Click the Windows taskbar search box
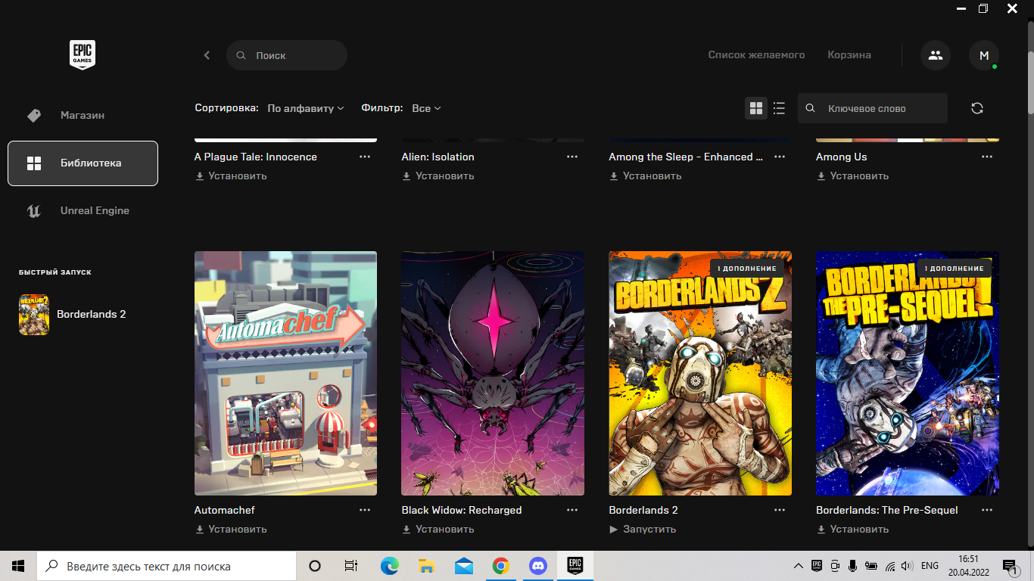 tap(167, 566)
